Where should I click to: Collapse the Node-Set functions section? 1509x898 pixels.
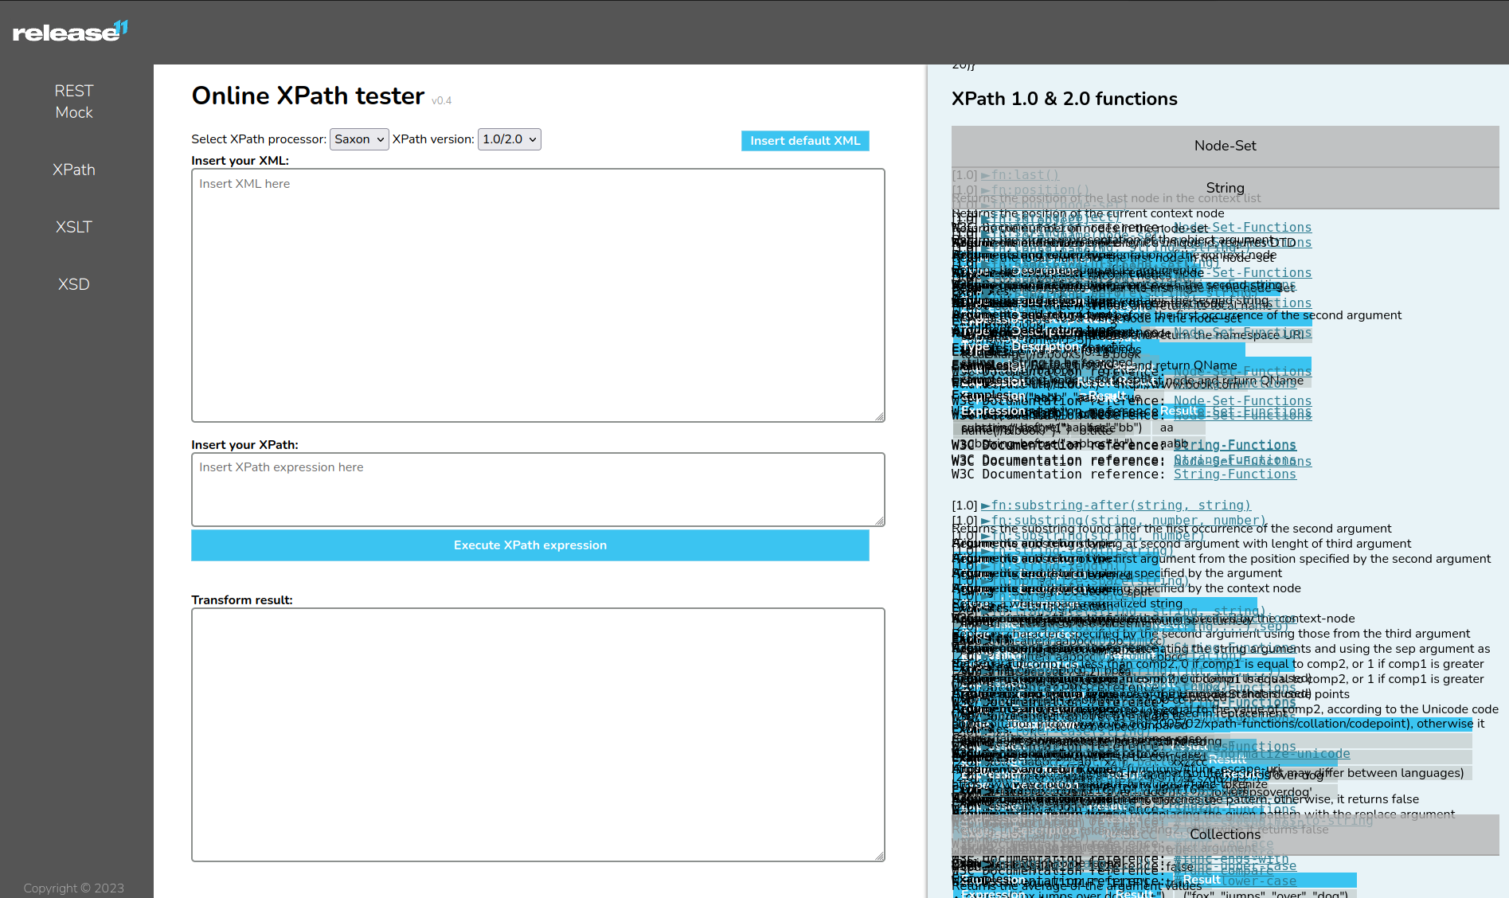[x=1225, y=146]
